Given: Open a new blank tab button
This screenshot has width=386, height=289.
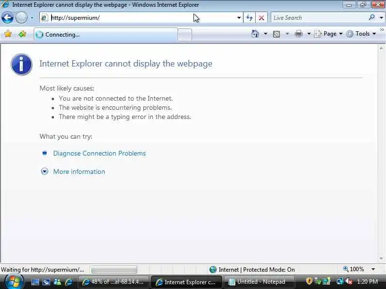Looking at the screenshot, I should pyautogui.click(x=185, y=35).
